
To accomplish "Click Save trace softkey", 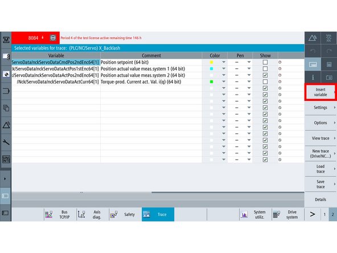I will [x=320, y=185].
